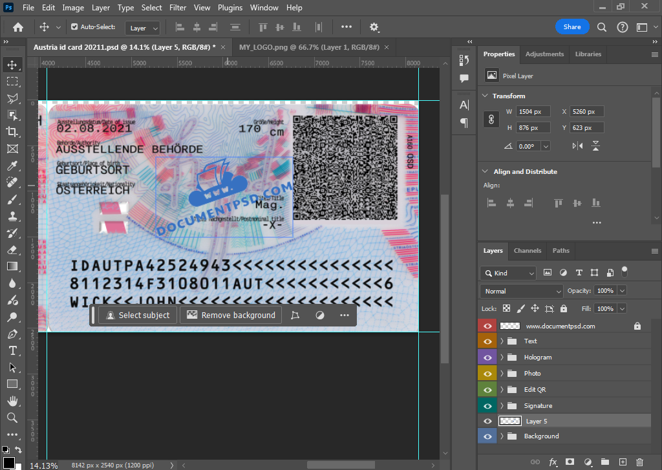Click the rotation angle input field

pyautogui.click(x=529, y=146)
